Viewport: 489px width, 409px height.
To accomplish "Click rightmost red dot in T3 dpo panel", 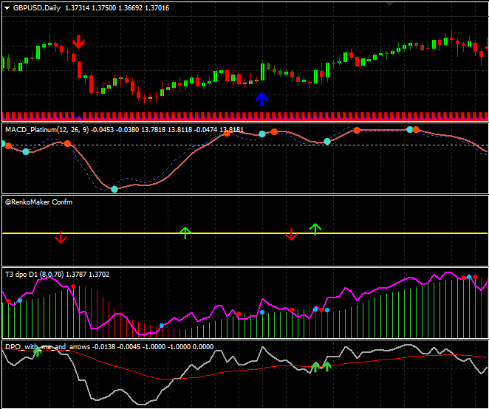I will click(475, 277).
